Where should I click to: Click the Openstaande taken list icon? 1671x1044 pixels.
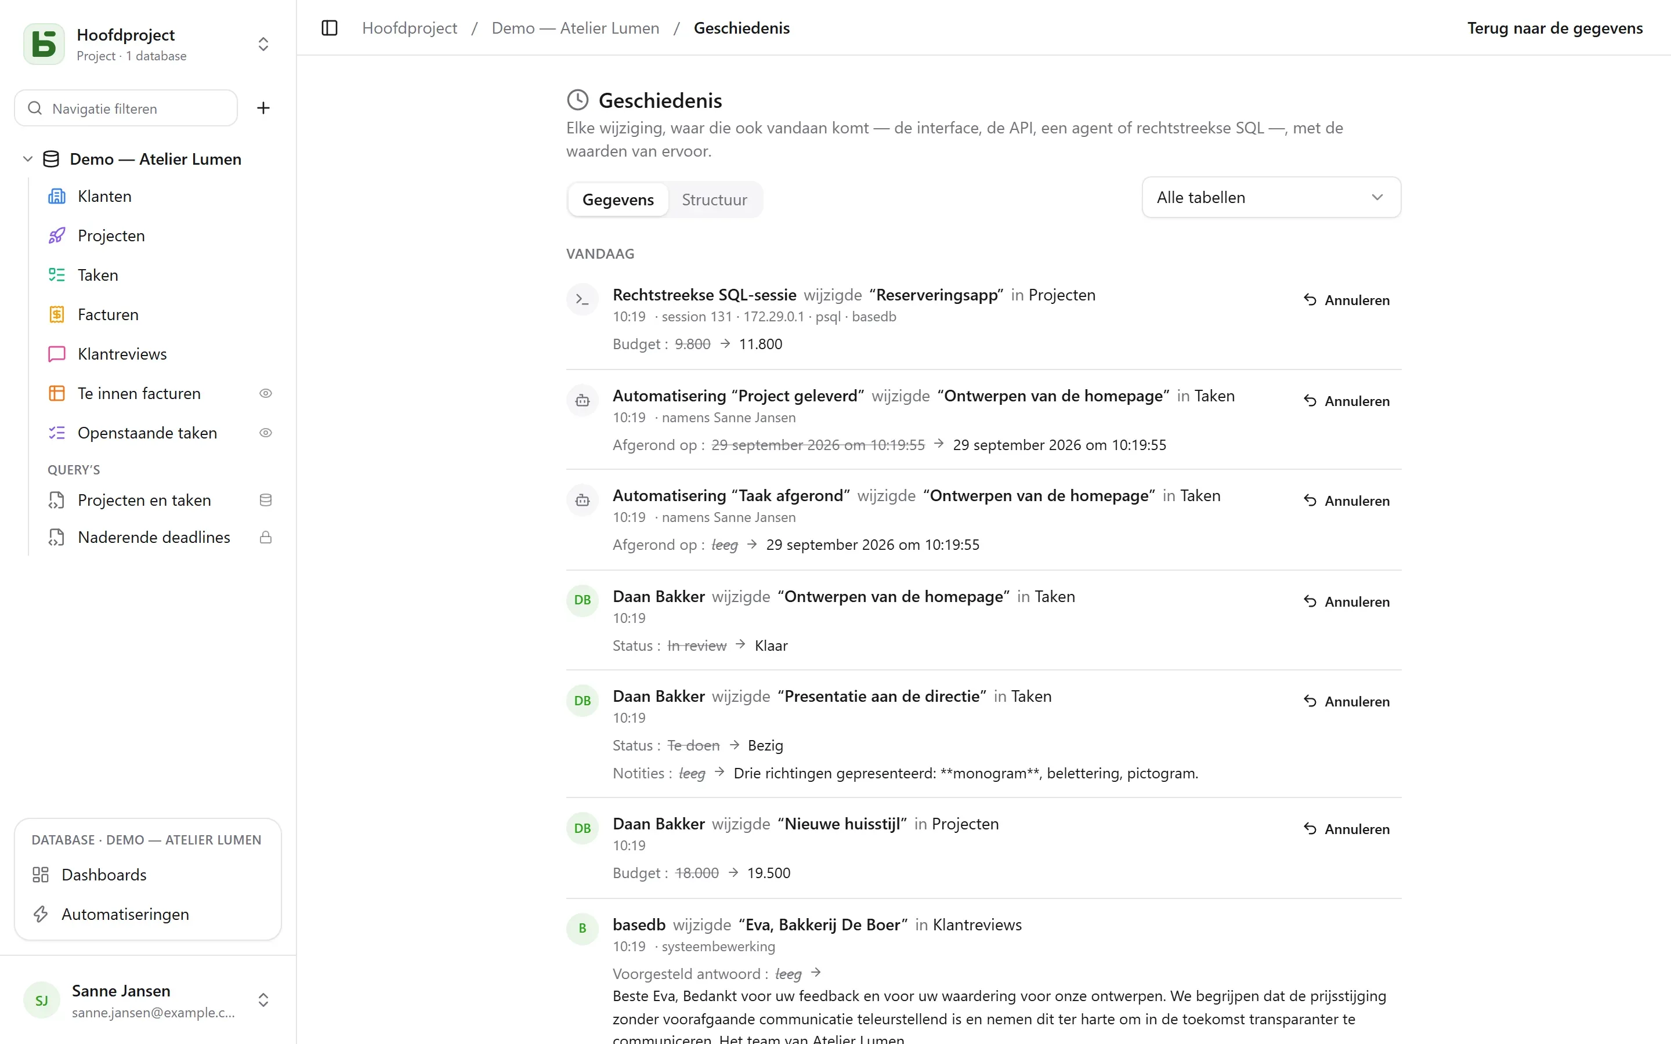pos(57,432)
